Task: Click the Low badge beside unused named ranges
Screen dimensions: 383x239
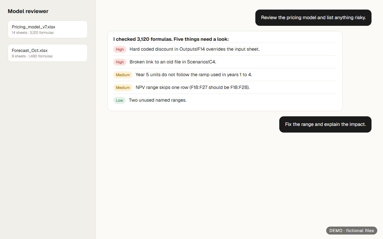Action: point(119,100)
